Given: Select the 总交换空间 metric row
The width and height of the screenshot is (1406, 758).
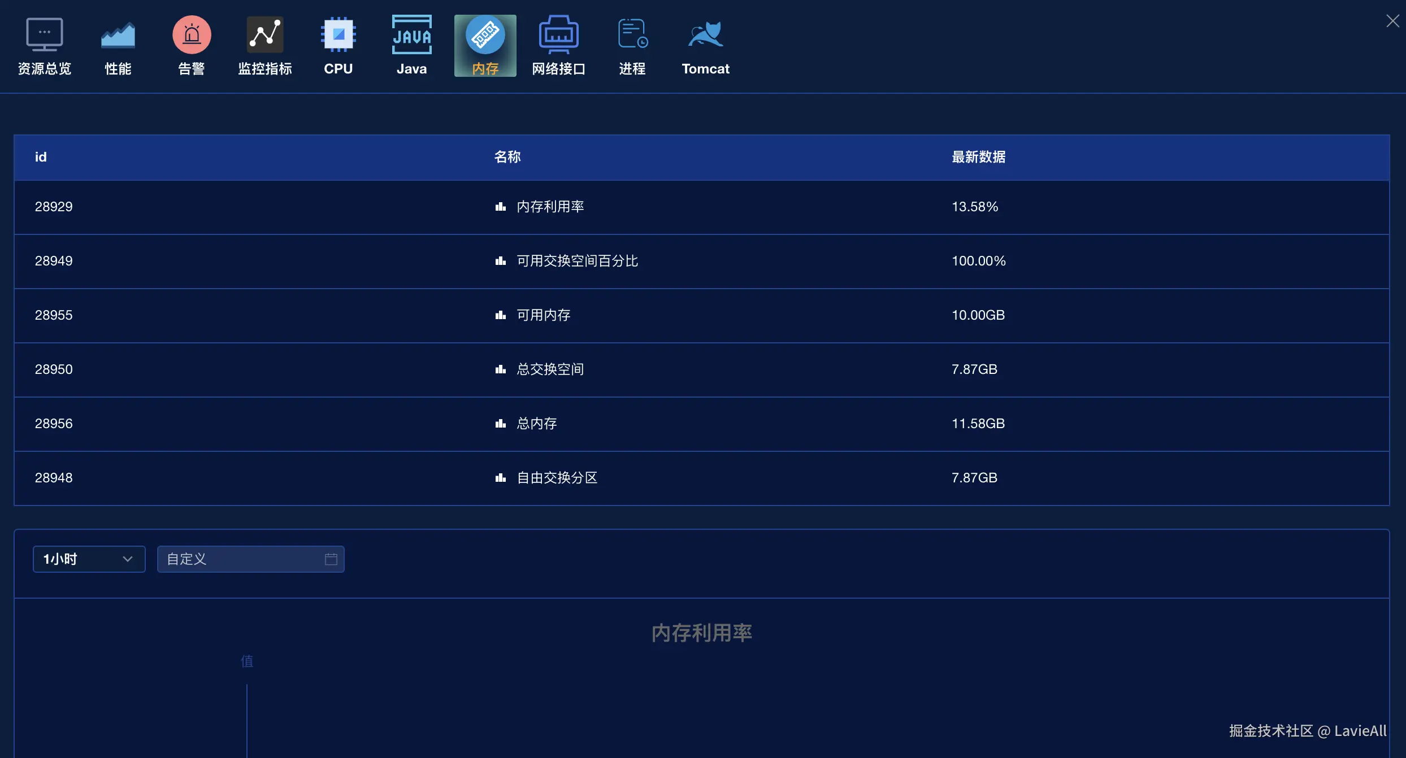Looking at the screenshot, I should tap(550, 369).
